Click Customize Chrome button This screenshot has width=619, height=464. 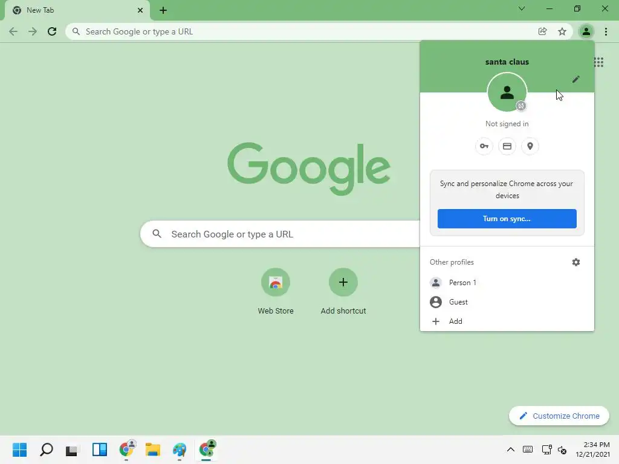coord(559,416)
